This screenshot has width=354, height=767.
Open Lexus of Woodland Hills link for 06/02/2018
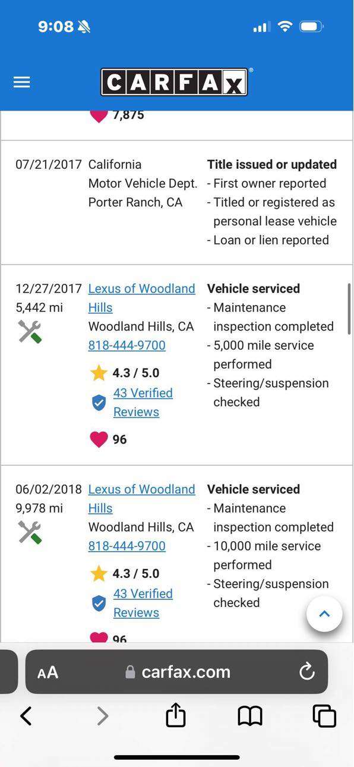pos(141,499)
